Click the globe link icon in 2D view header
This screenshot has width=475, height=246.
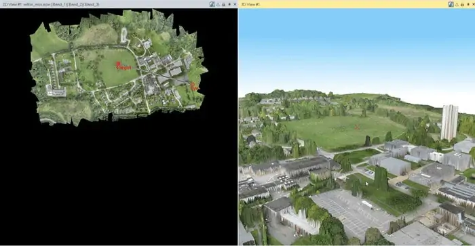pos(212,4)
